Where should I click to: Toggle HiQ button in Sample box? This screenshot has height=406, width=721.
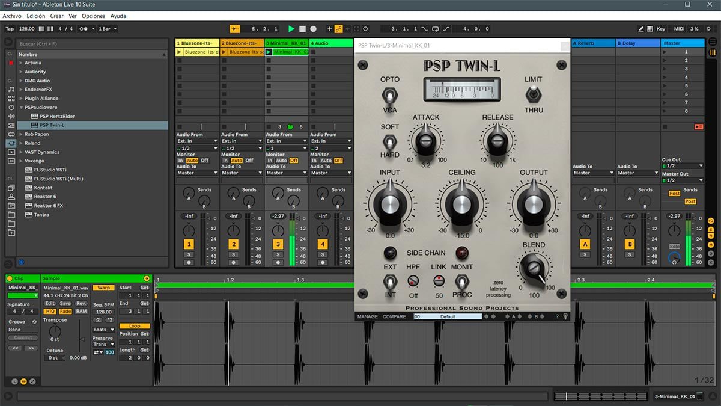[x=50, y=312]
